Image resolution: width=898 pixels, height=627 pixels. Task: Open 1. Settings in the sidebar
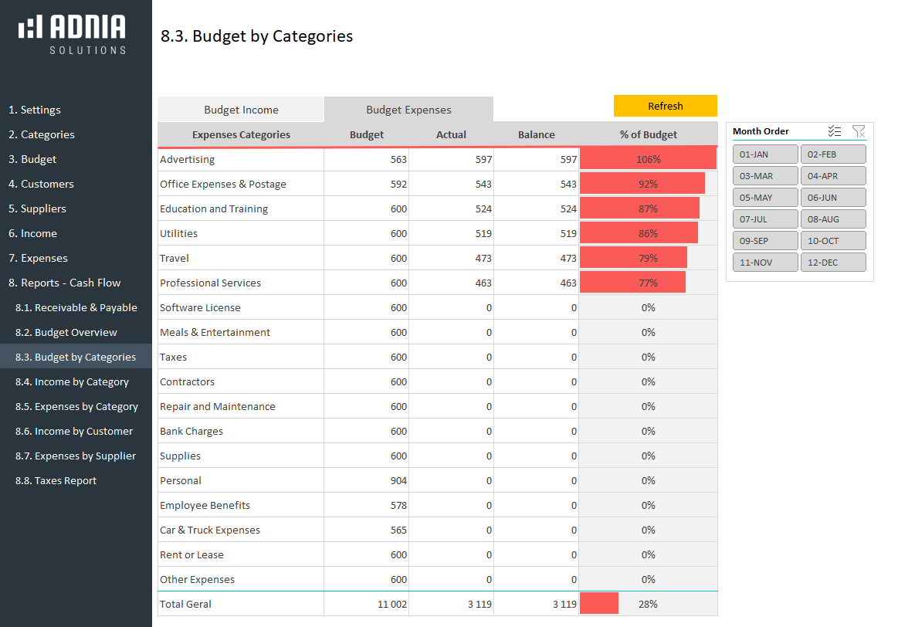pyautogui.click(x=35, y=110)
